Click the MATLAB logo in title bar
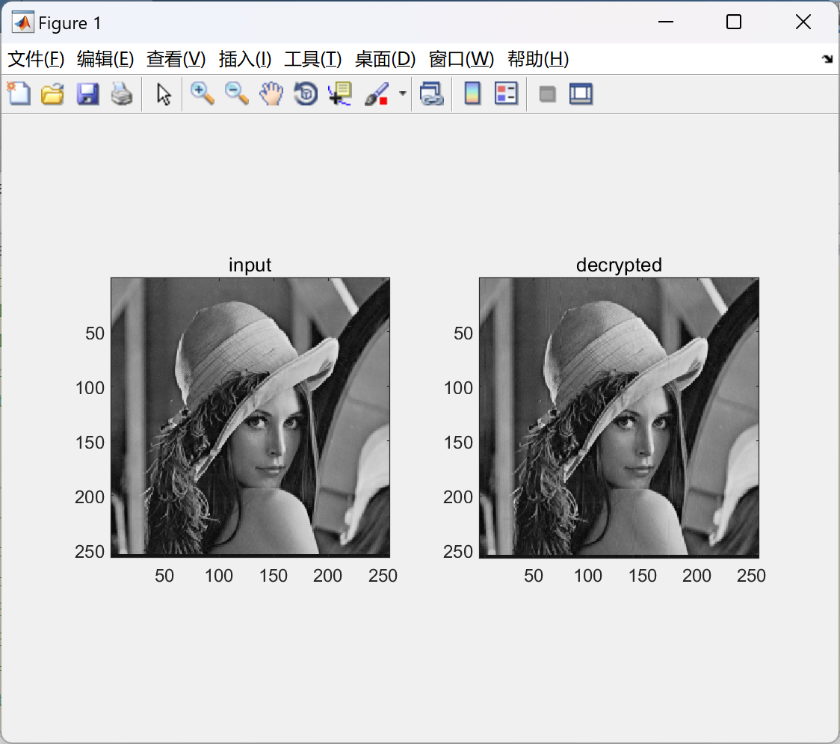The width and height of the screenshot is (840, 744). (x=22, y=22)
